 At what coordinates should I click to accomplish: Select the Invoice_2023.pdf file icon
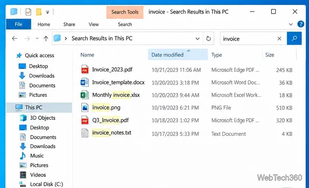click(85, 69)
